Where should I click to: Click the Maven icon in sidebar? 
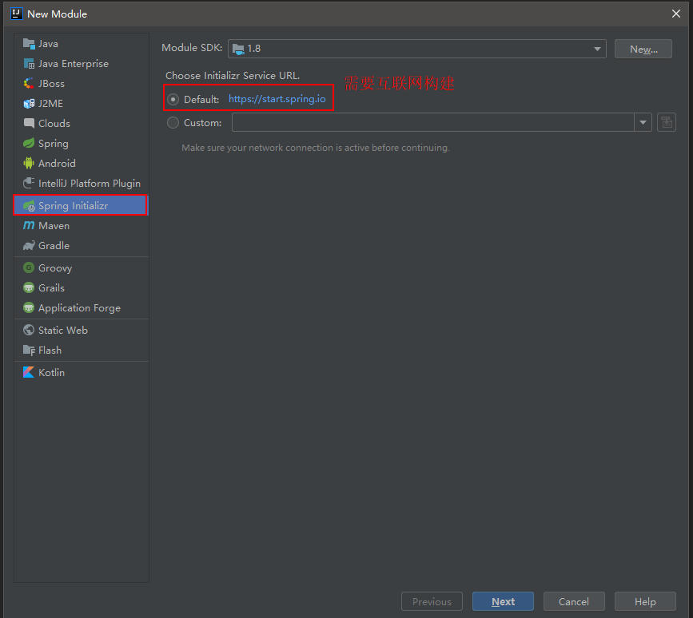point(29,226)
